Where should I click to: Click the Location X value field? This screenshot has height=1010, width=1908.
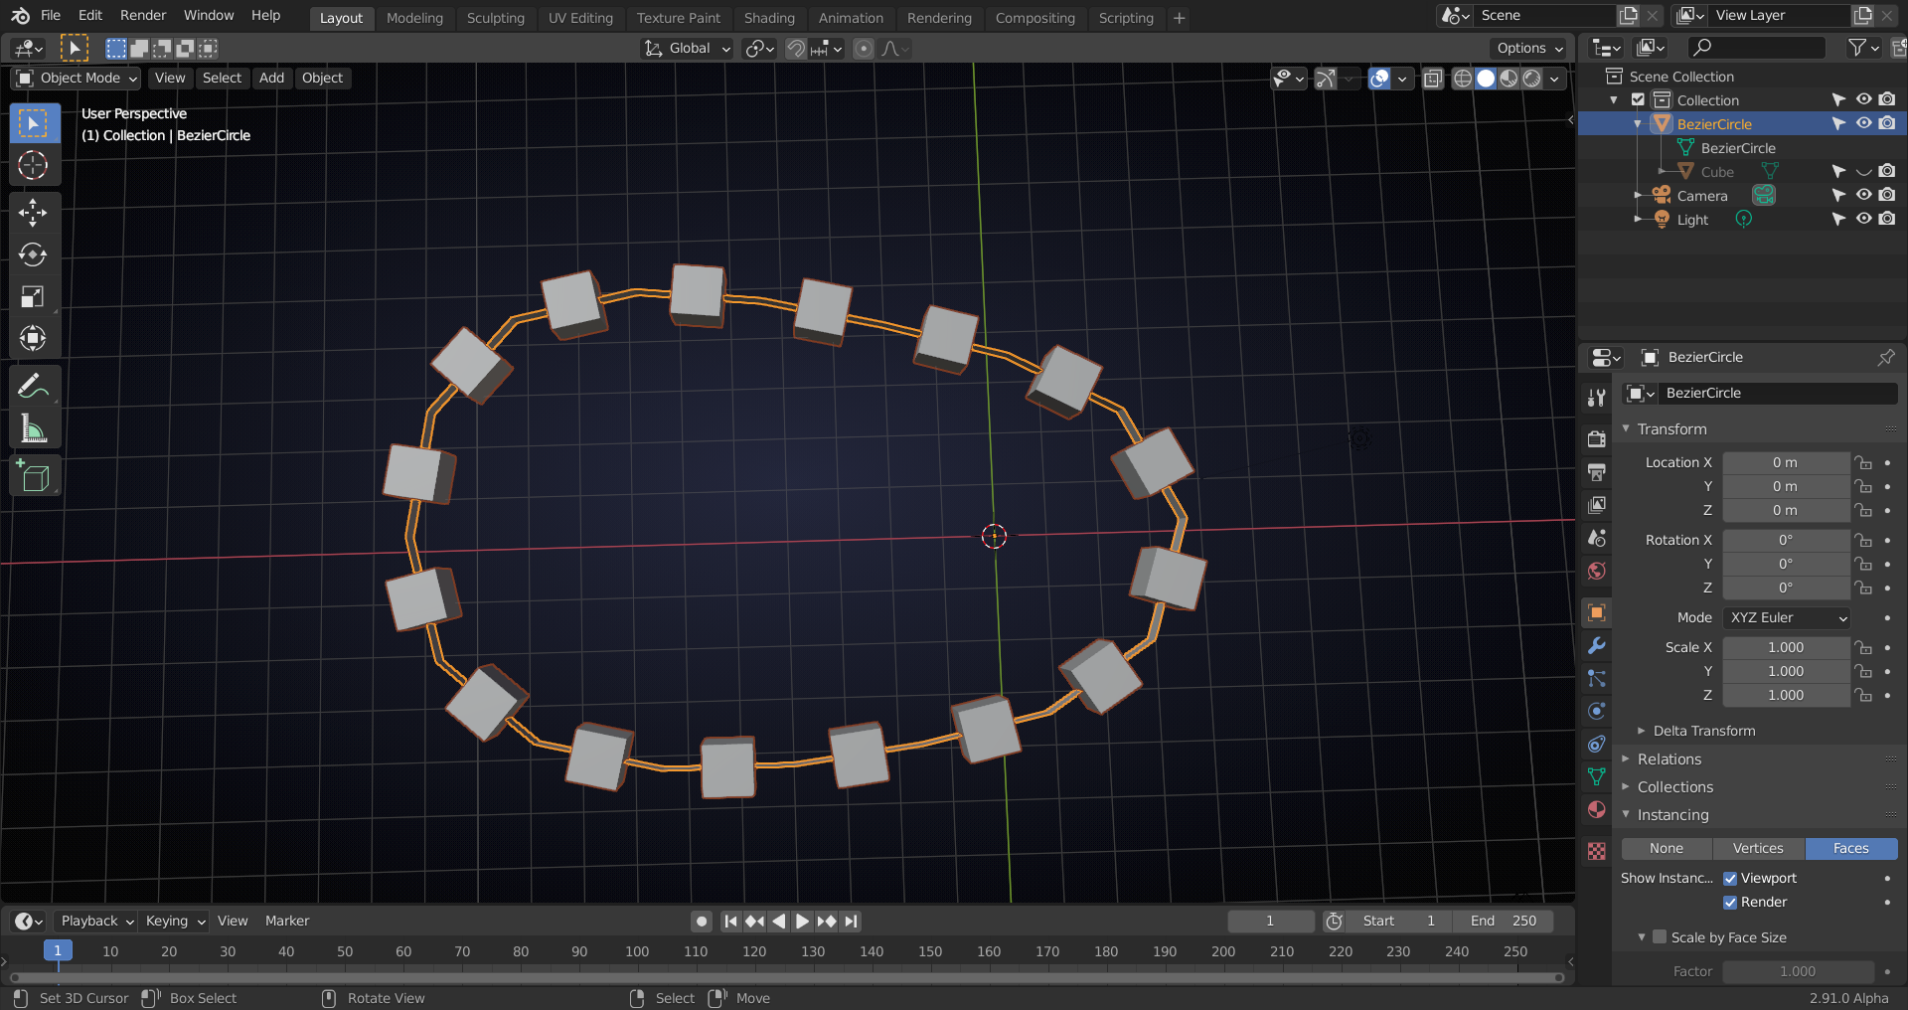pos(1785,463)
